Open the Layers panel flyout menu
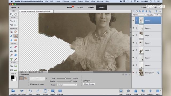The image size is (171, 96). click(x=160, y=11)
